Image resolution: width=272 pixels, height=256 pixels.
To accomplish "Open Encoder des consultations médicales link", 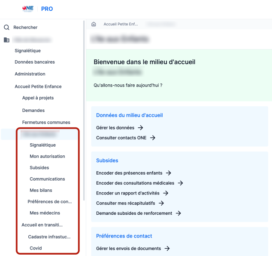I will [135, 183].
